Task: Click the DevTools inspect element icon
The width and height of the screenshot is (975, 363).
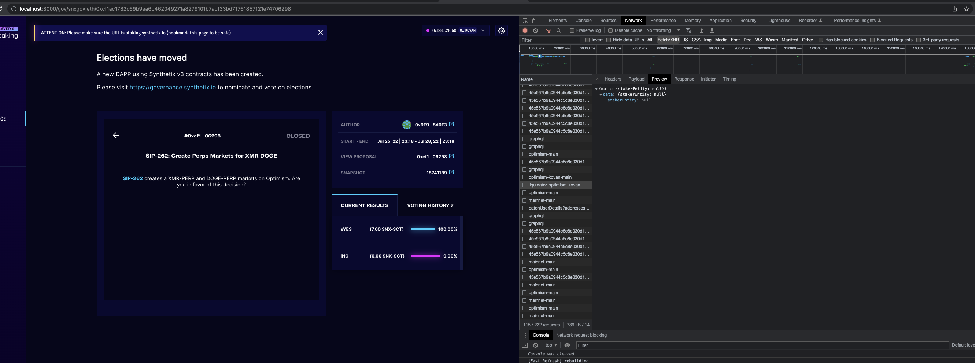Action: click(525, 21)
